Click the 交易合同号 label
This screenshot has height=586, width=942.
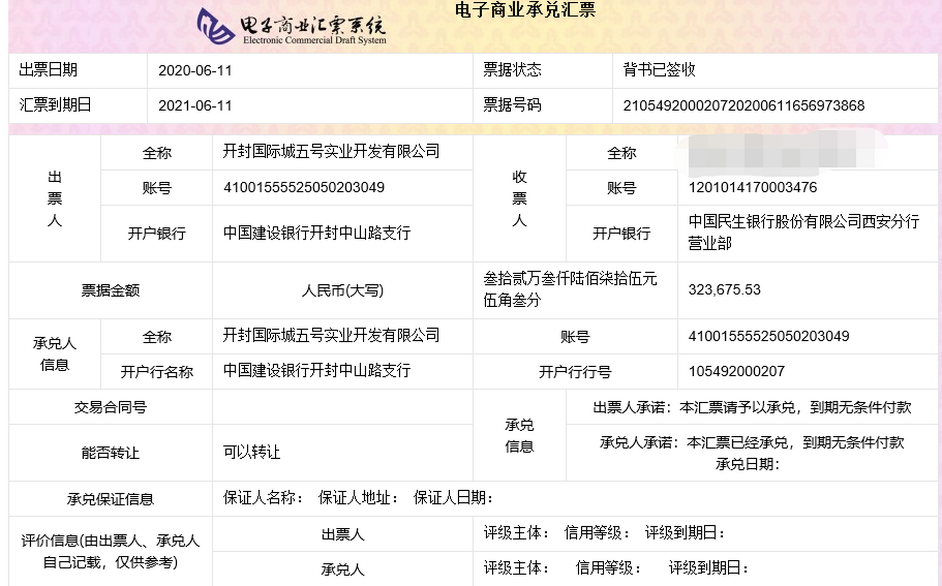tap(110, 407)
